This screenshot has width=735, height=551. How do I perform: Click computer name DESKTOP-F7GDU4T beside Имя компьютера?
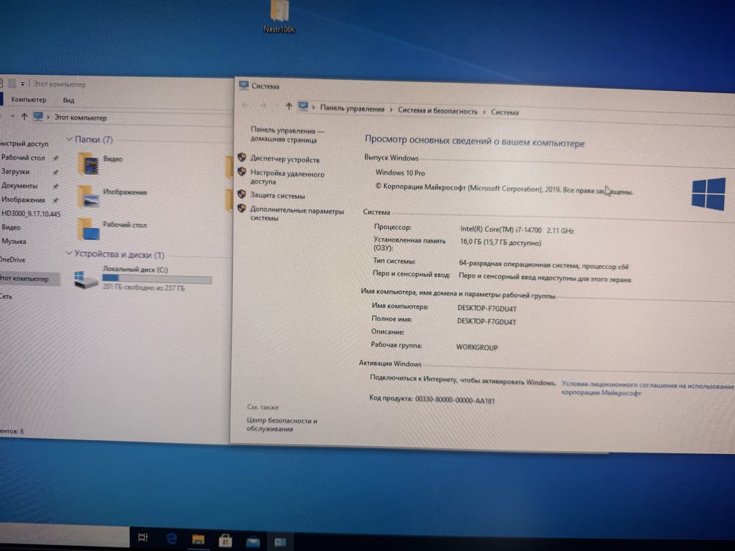[x=487, y=309]
